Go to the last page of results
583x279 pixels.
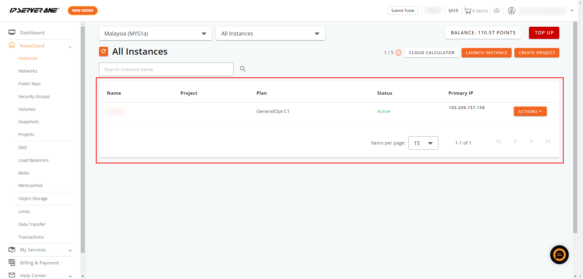click(547, 141)
